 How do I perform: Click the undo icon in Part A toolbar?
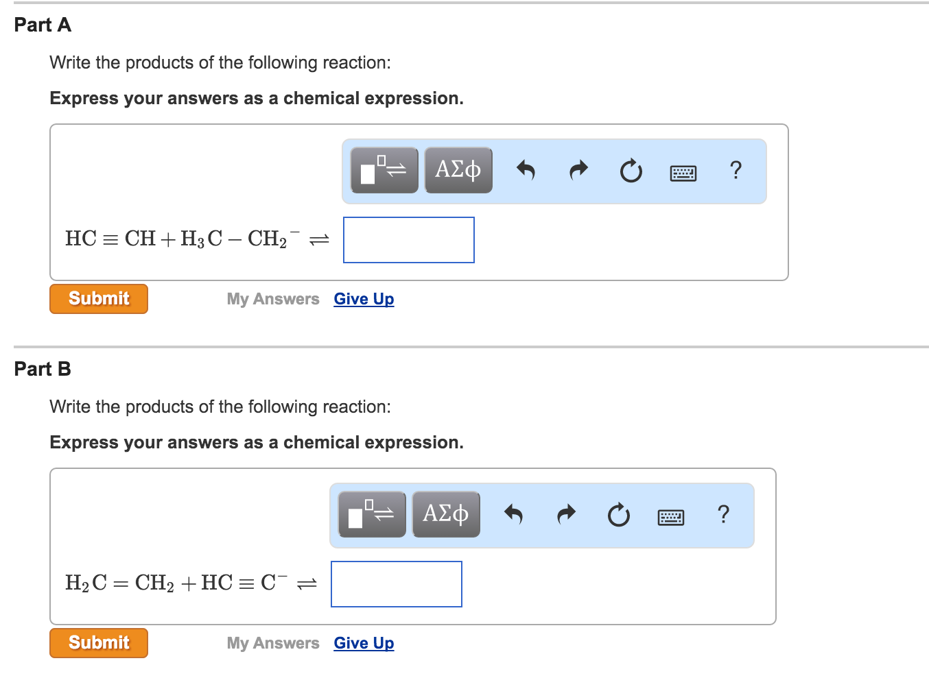[x=527, y=170]
